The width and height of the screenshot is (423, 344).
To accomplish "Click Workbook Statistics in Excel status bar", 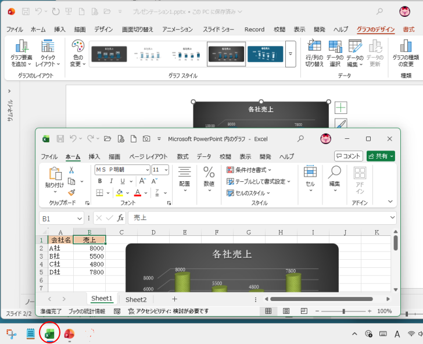I will pyautogui.click(x=87, y=311).
